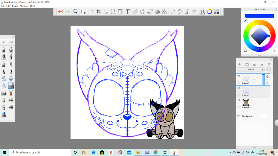278x156 pixels.
Task: Hide Layer6 using its eye icon
Action: click(x=239, y=76)
